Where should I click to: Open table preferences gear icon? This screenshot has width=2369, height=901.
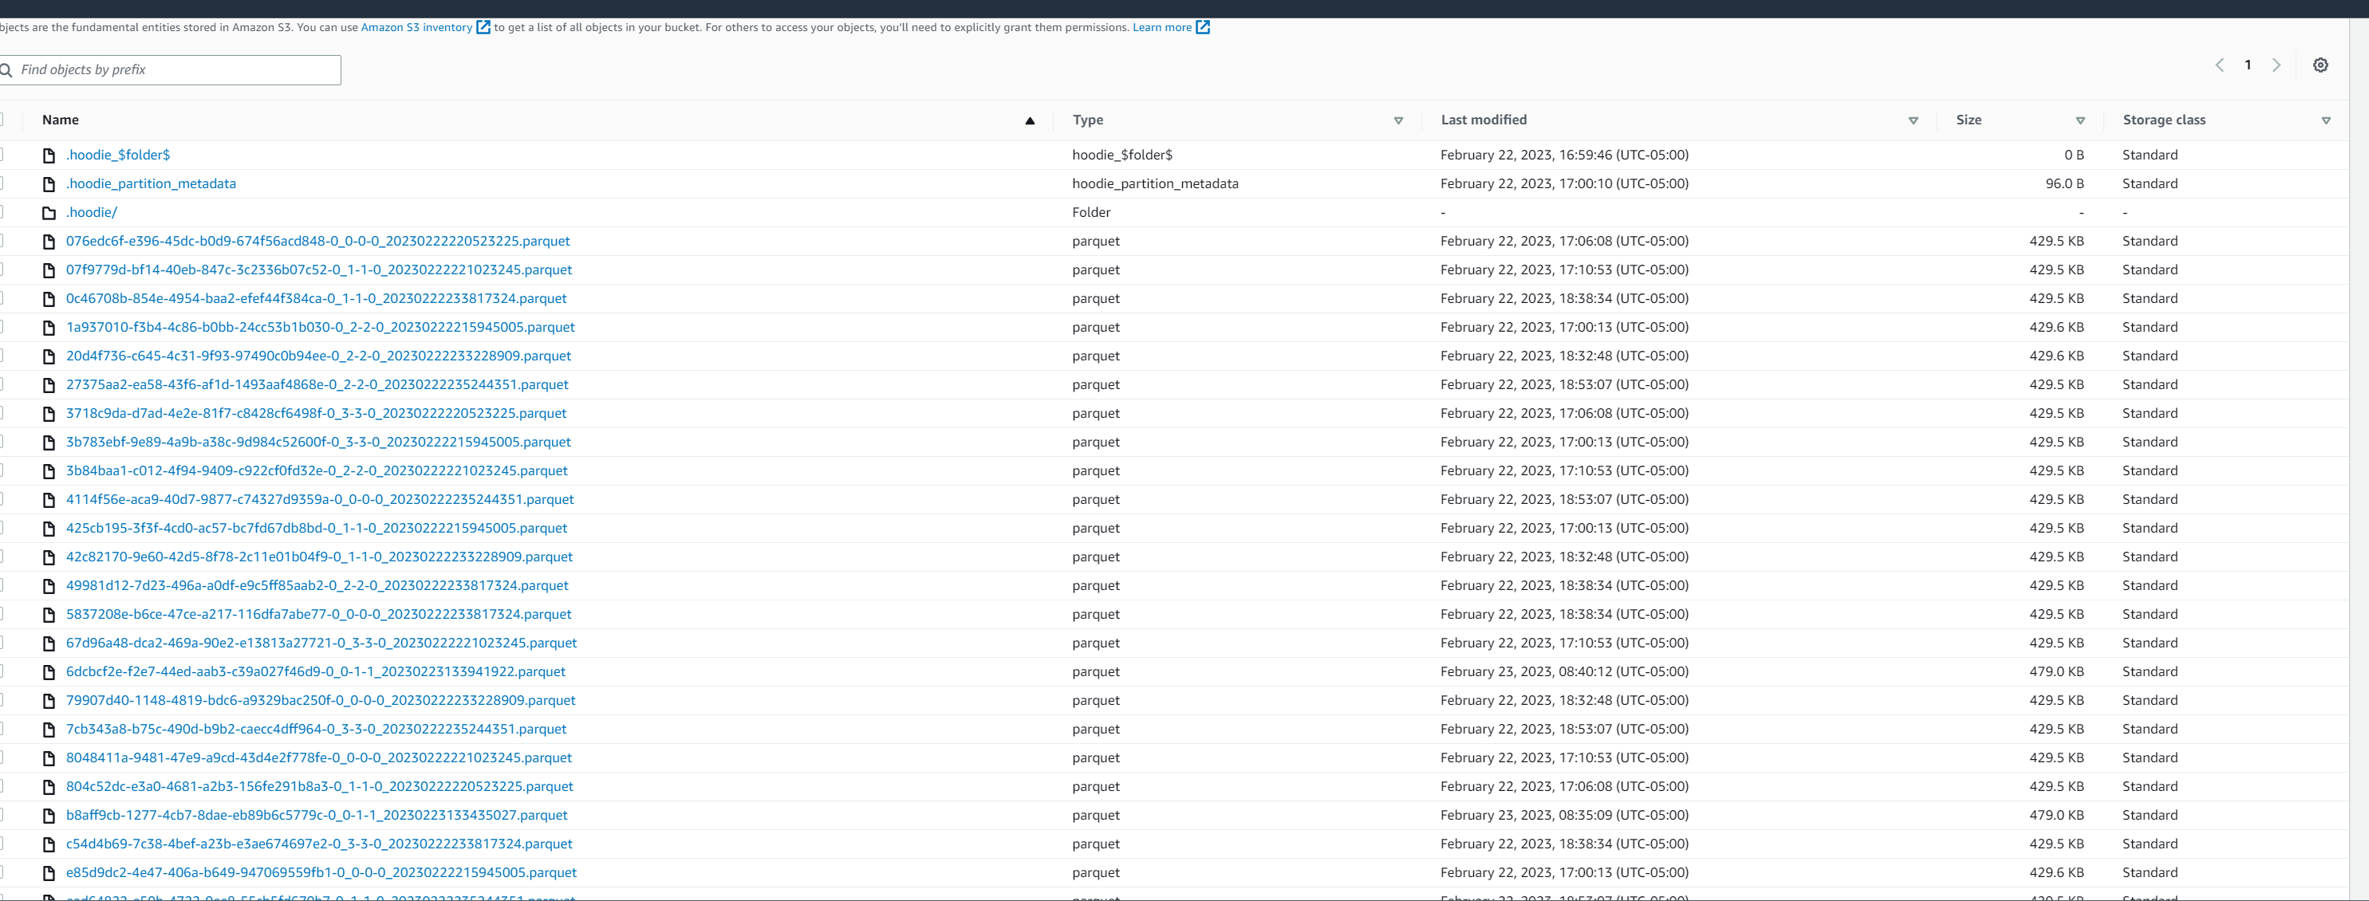(x=2320, y=65)
